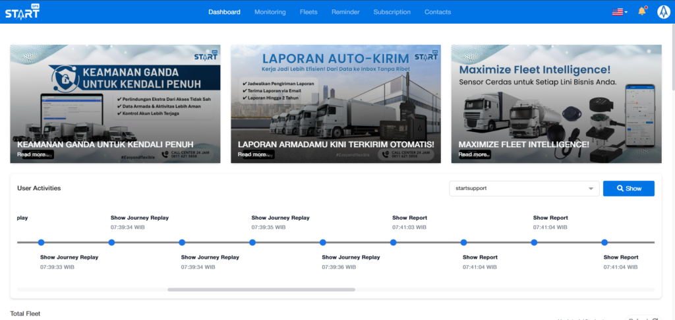Click Read more on Keamanan Ganda banner

coord(32,154)
